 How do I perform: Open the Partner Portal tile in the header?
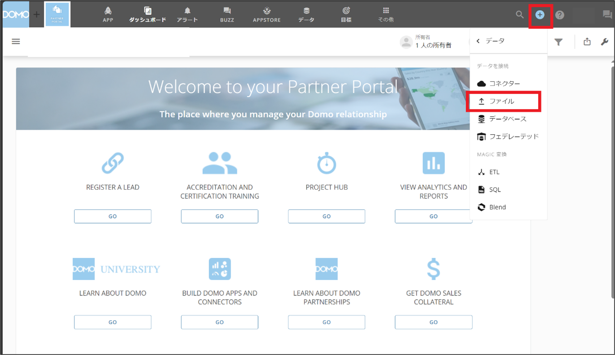57,14
